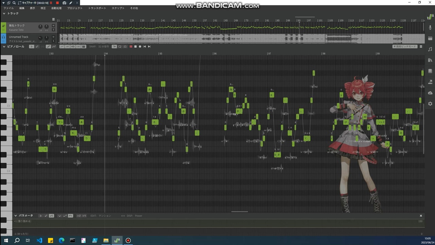The height and width of the screenshot is (245, 435).
Task: Choose the arch curve mode in parameters
Action: pos(70,216)
